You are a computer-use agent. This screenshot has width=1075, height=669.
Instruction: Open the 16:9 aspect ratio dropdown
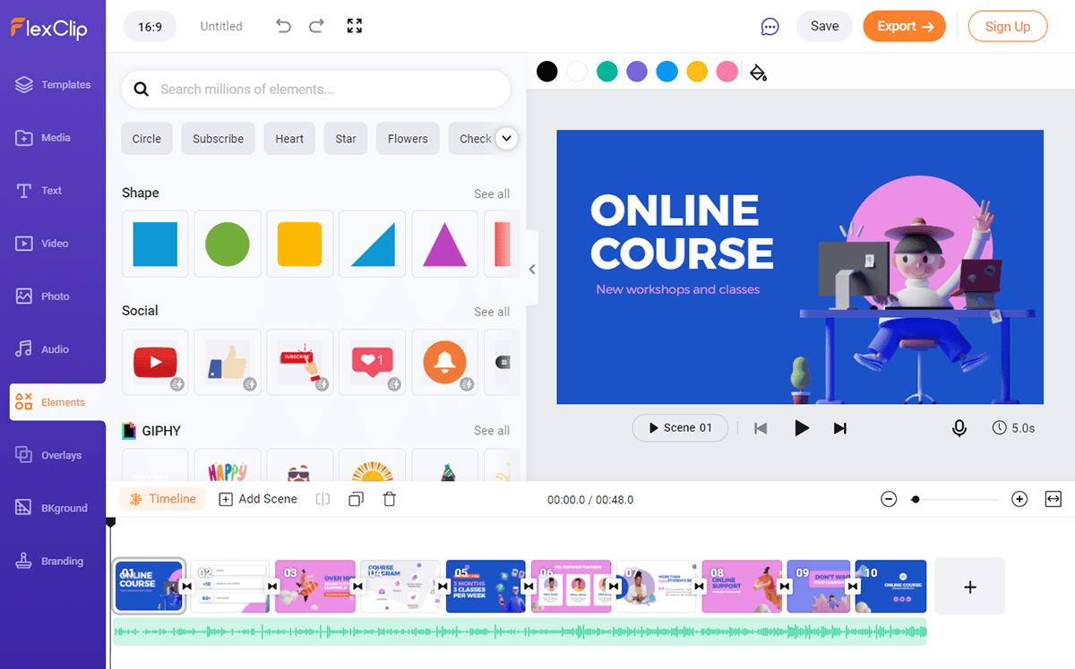coord(150,26)
